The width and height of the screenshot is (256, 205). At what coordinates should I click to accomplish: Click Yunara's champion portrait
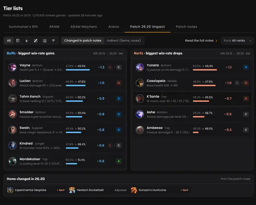(x=140, y=67)
